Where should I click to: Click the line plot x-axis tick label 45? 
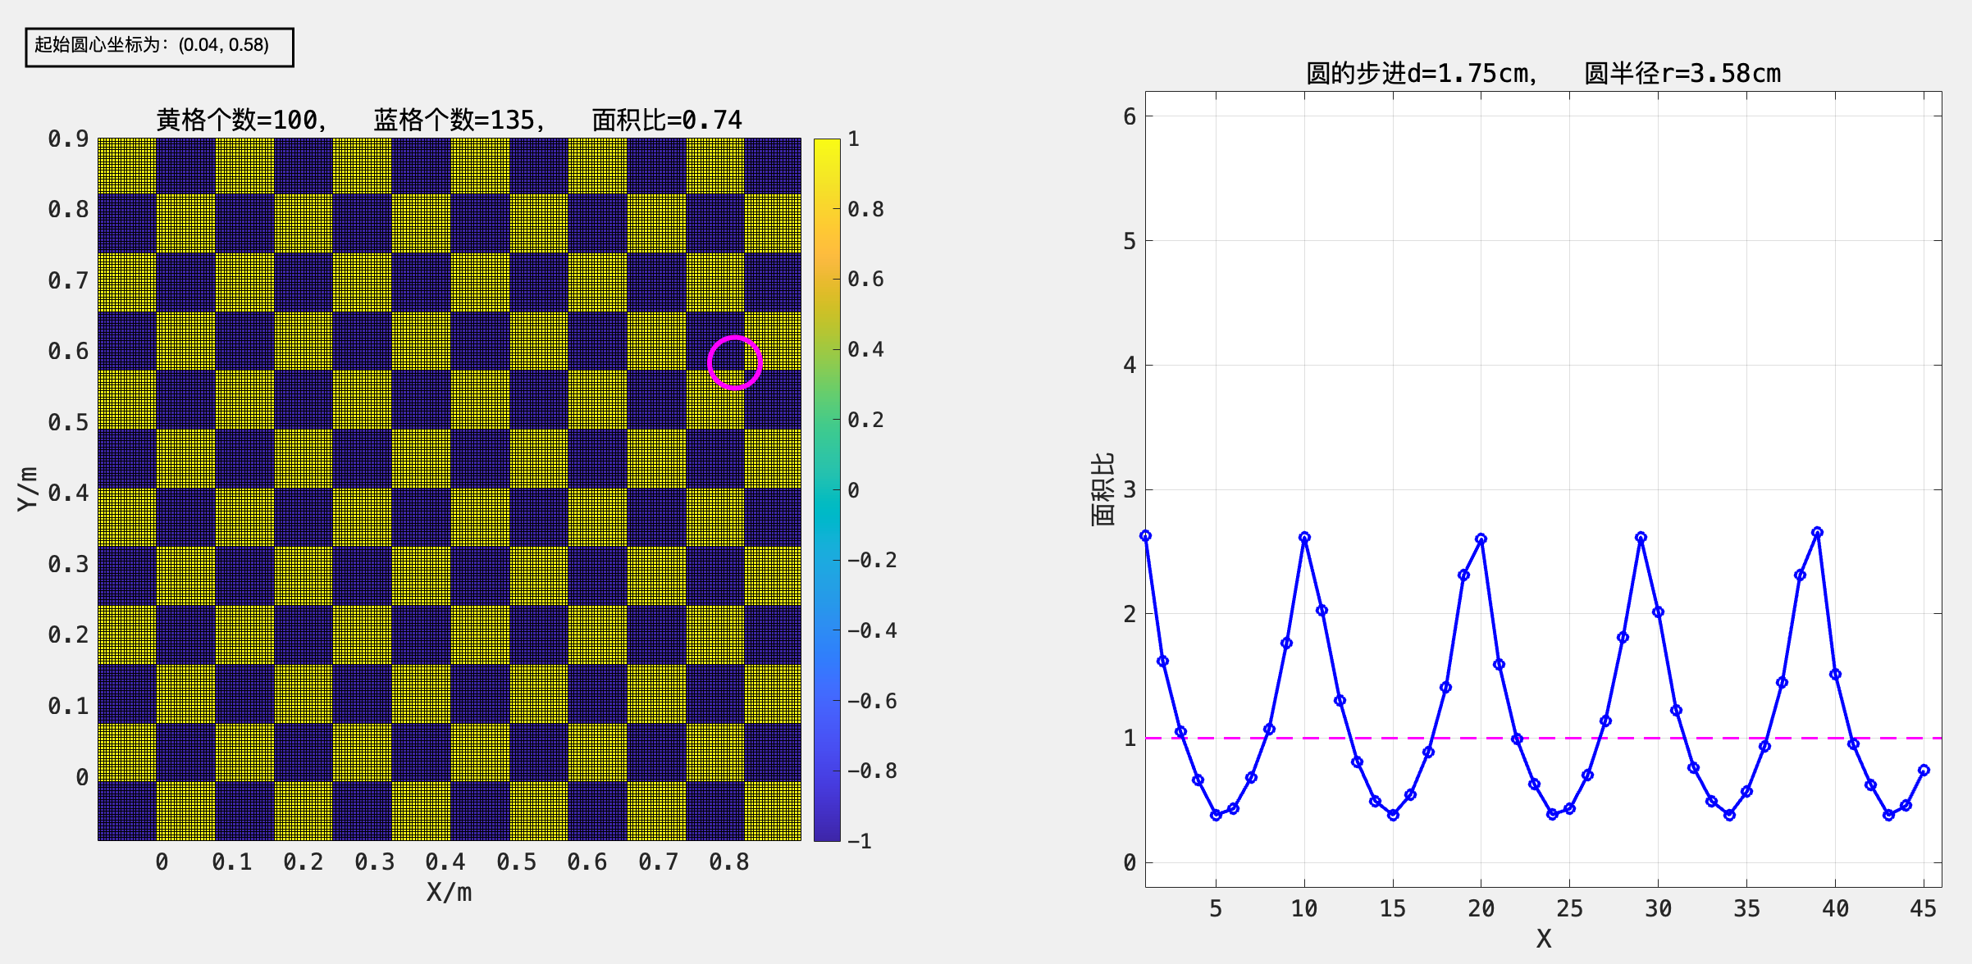tap(1923, 908)
